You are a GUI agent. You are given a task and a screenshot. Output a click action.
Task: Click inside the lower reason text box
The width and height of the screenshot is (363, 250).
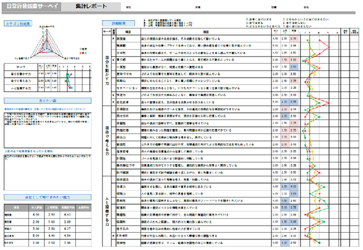47,172
